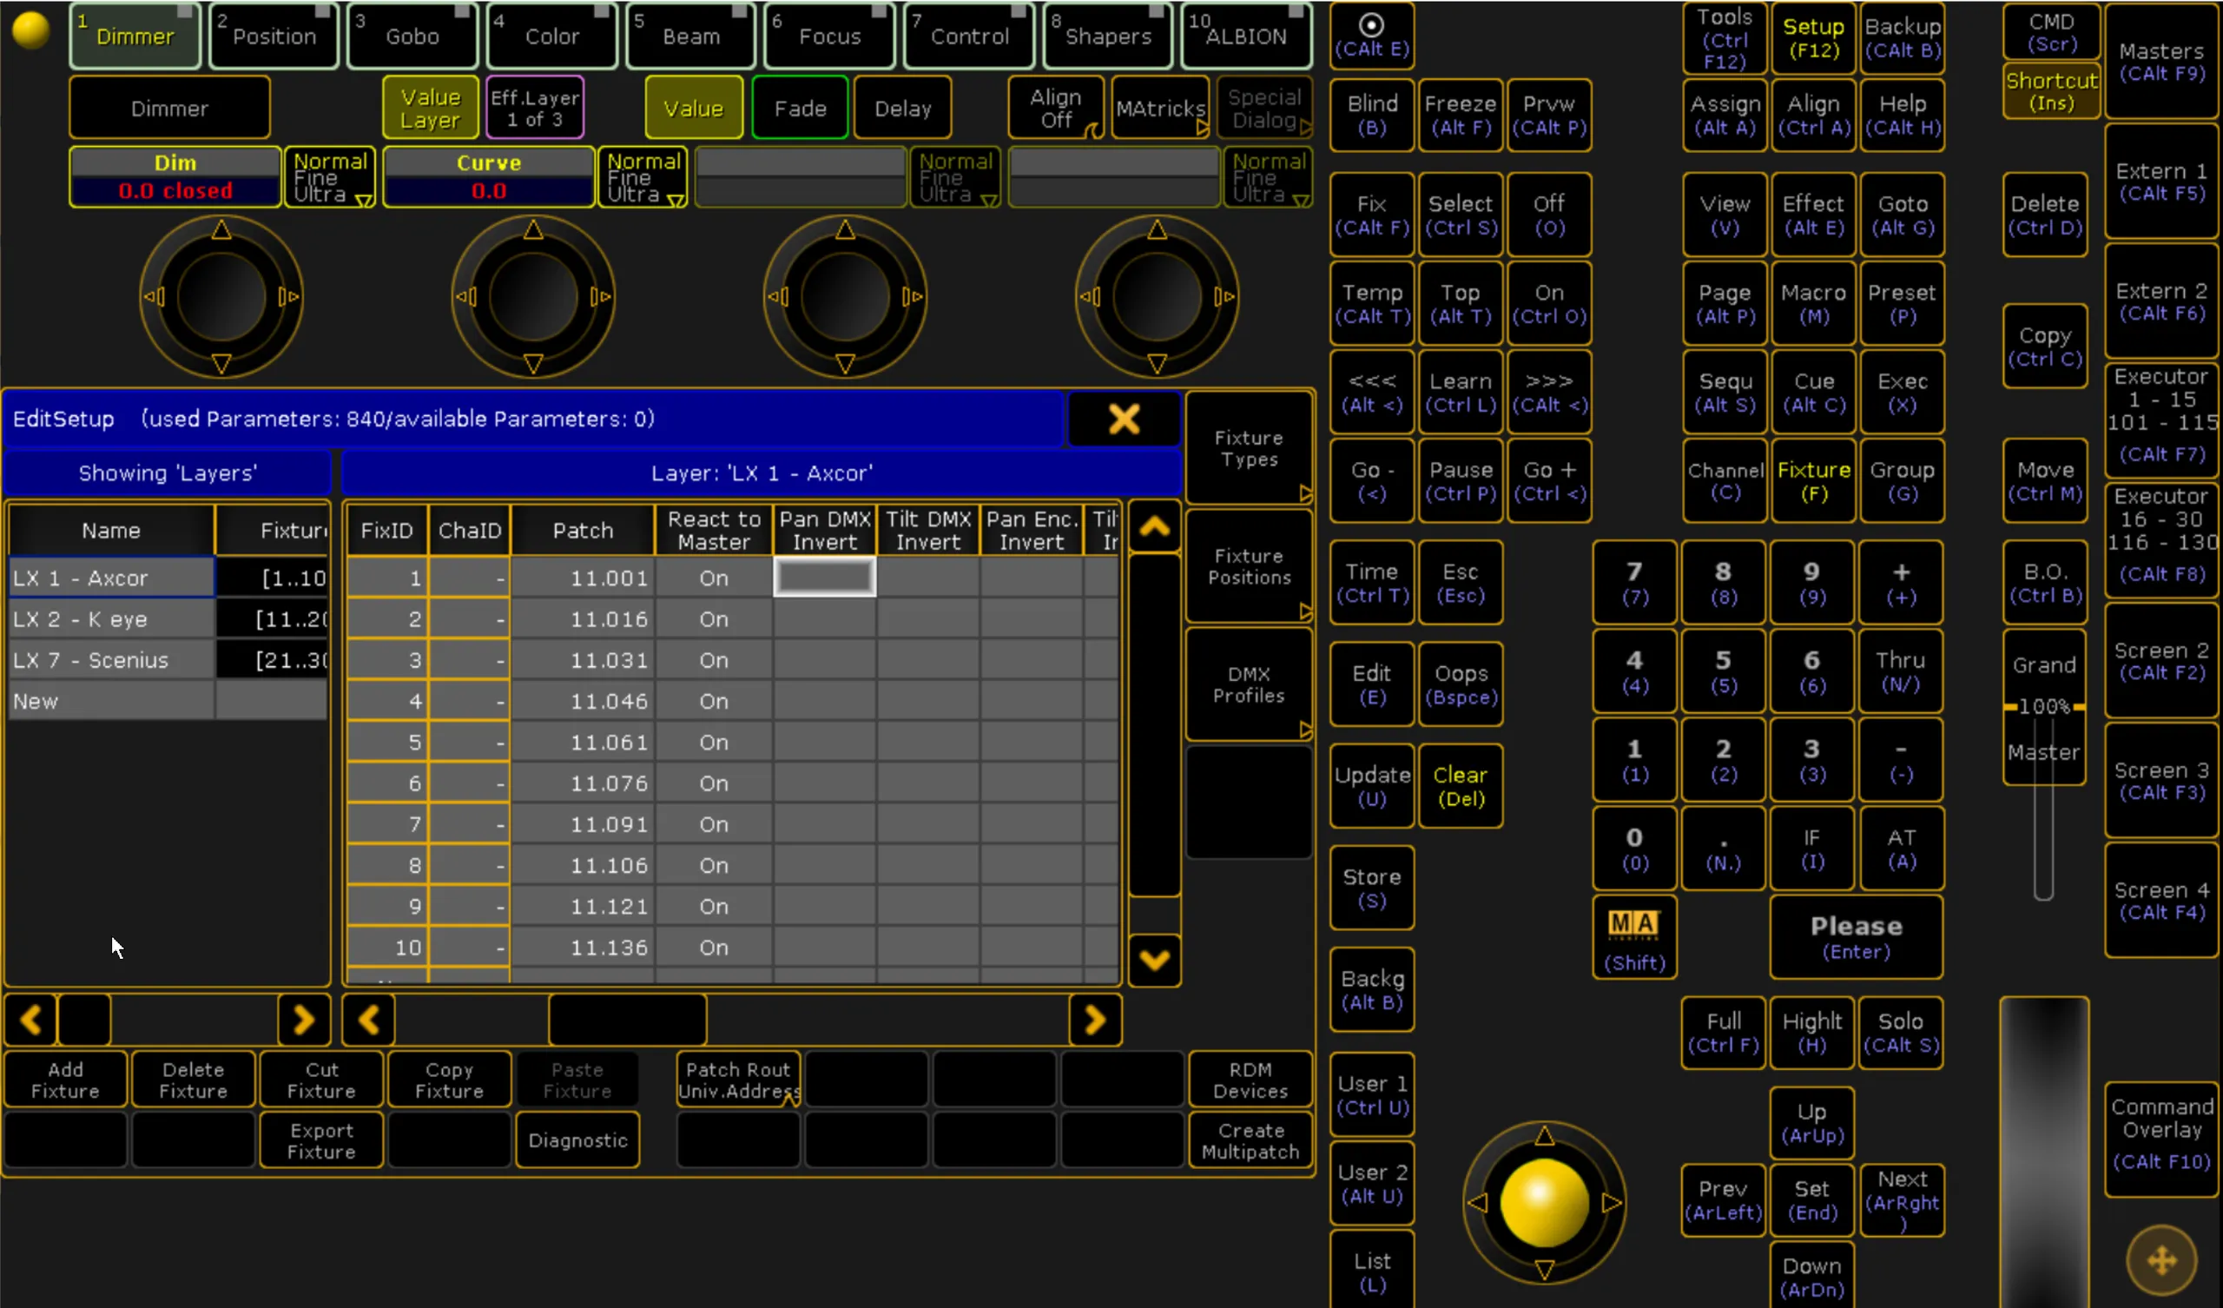Cycle the Eff.Layer 1 of 3 selector
The image size is (2223, 1308).
(x=535, y=108)
